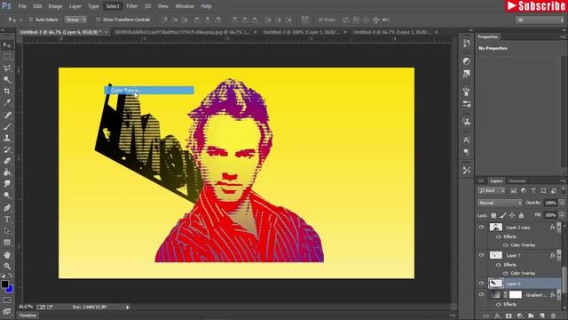The height and width of the screenshot is (320, 568).
Task: Collapse Layer 2 copy effects list
Action: click(559, 228)
